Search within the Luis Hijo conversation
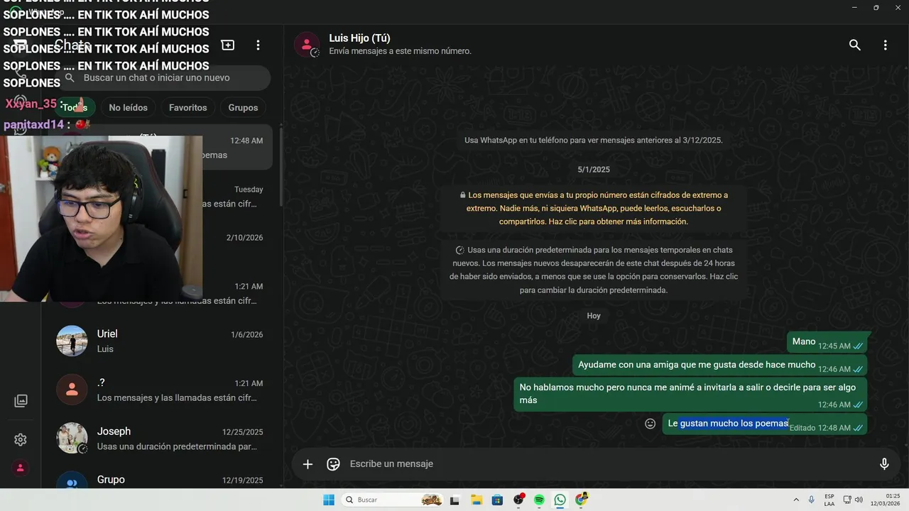 [x=855, y=45]
